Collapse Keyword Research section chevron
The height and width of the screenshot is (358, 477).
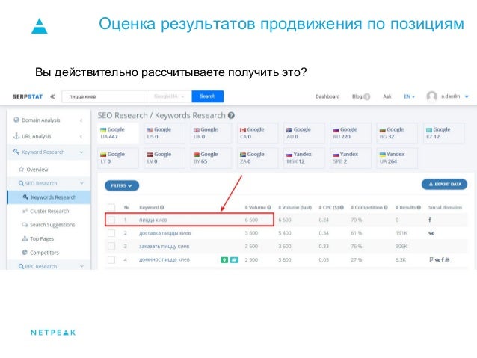pos(81,152)
